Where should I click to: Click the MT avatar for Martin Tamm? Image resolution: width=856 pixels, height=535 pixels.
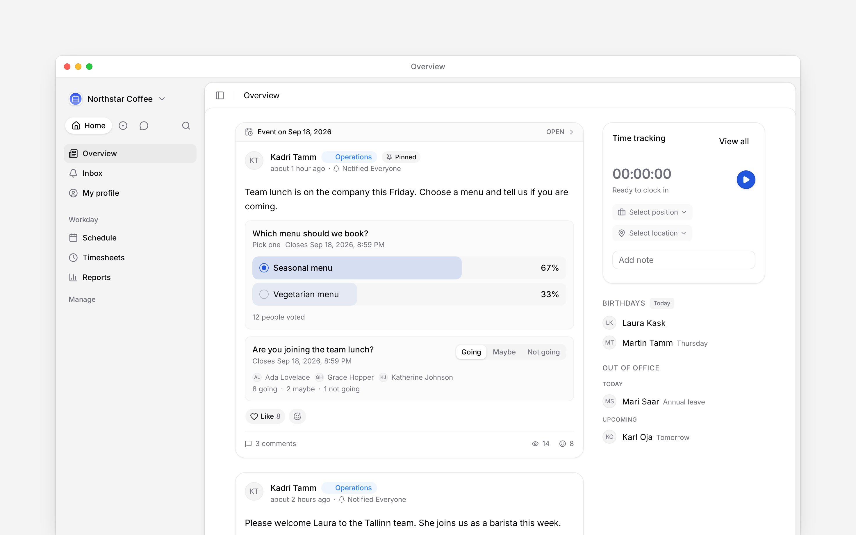pos(609,343)
